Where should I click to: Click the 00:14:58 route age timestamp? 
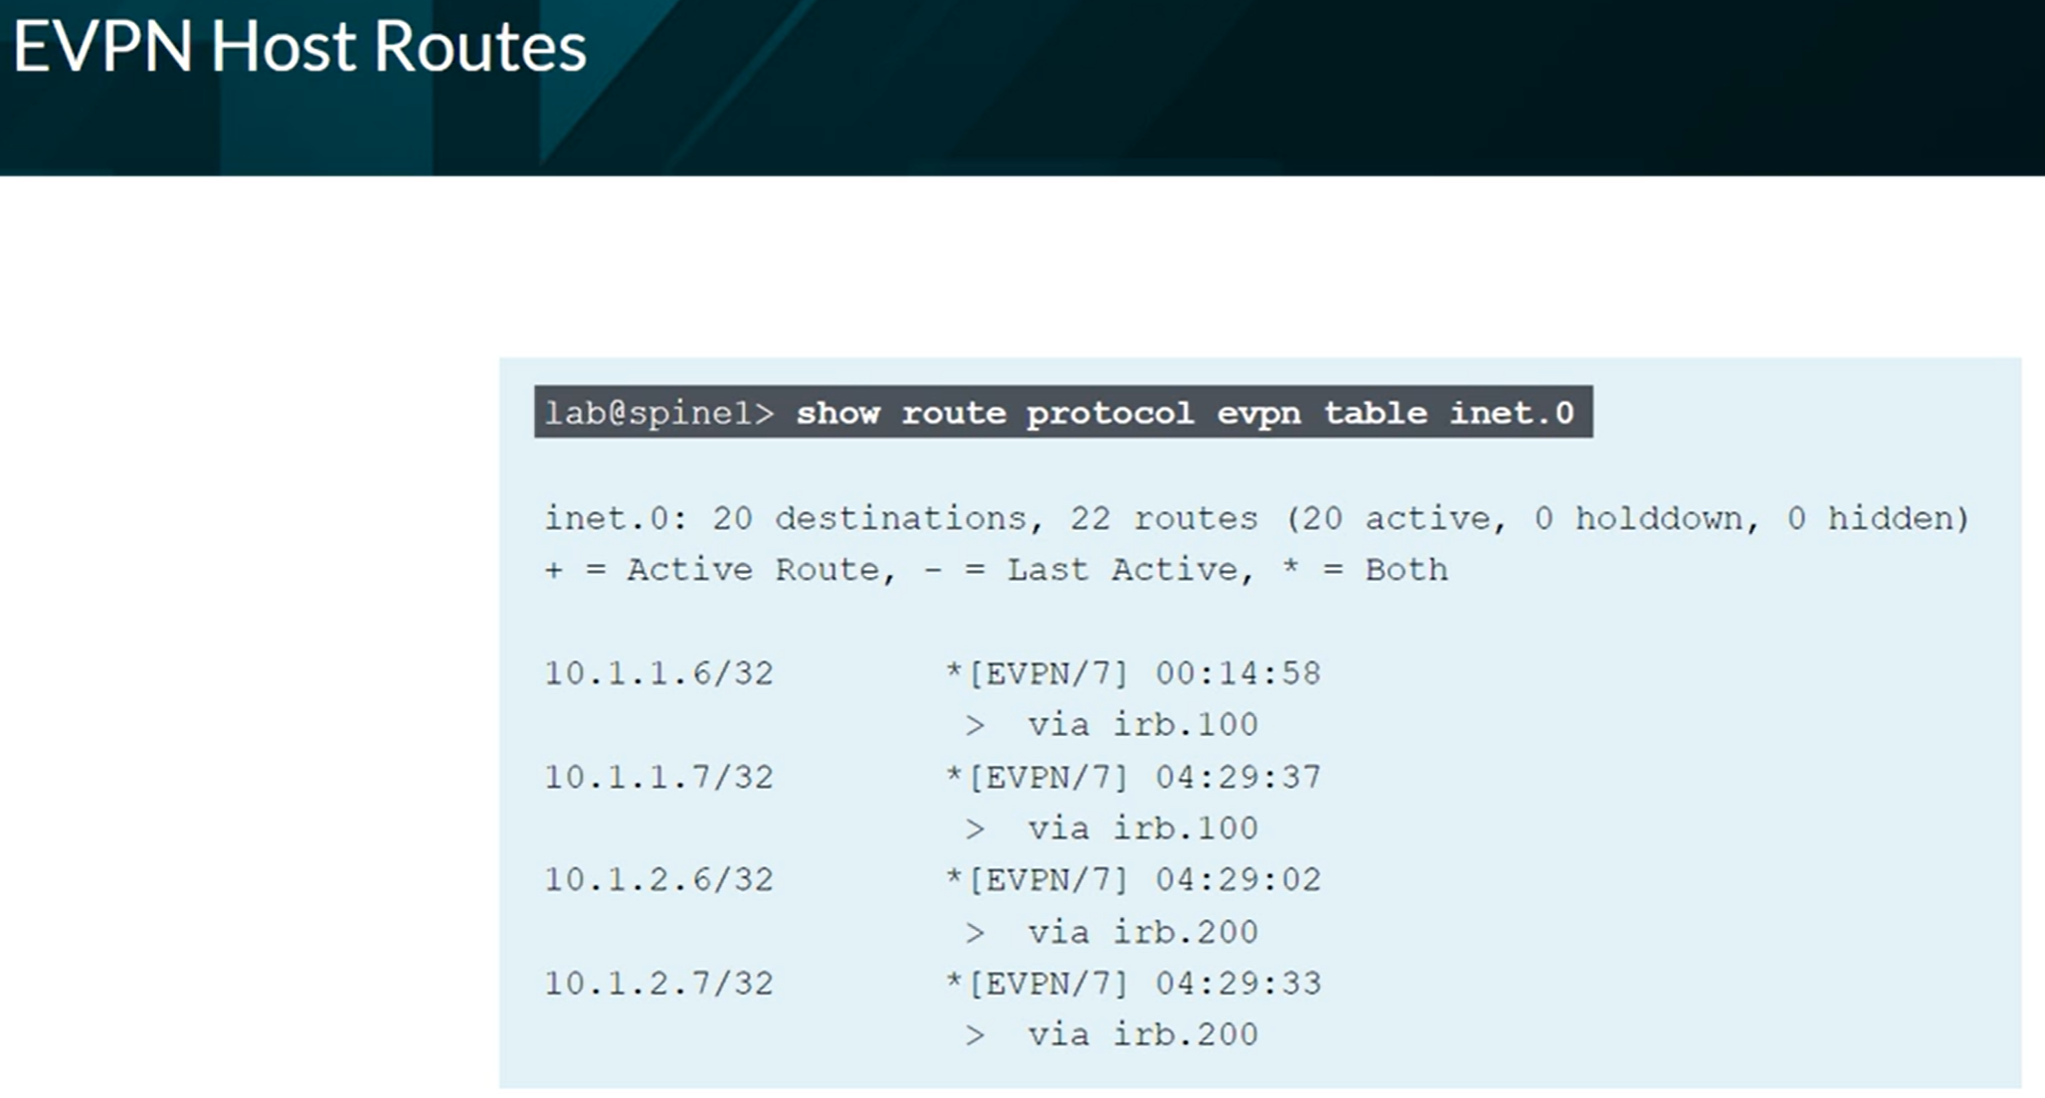pyautogui.click(x=1237, y=673)
